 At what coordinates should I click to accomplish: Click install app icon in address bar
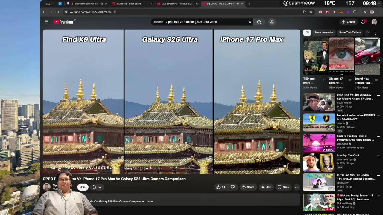coord(305,12)
